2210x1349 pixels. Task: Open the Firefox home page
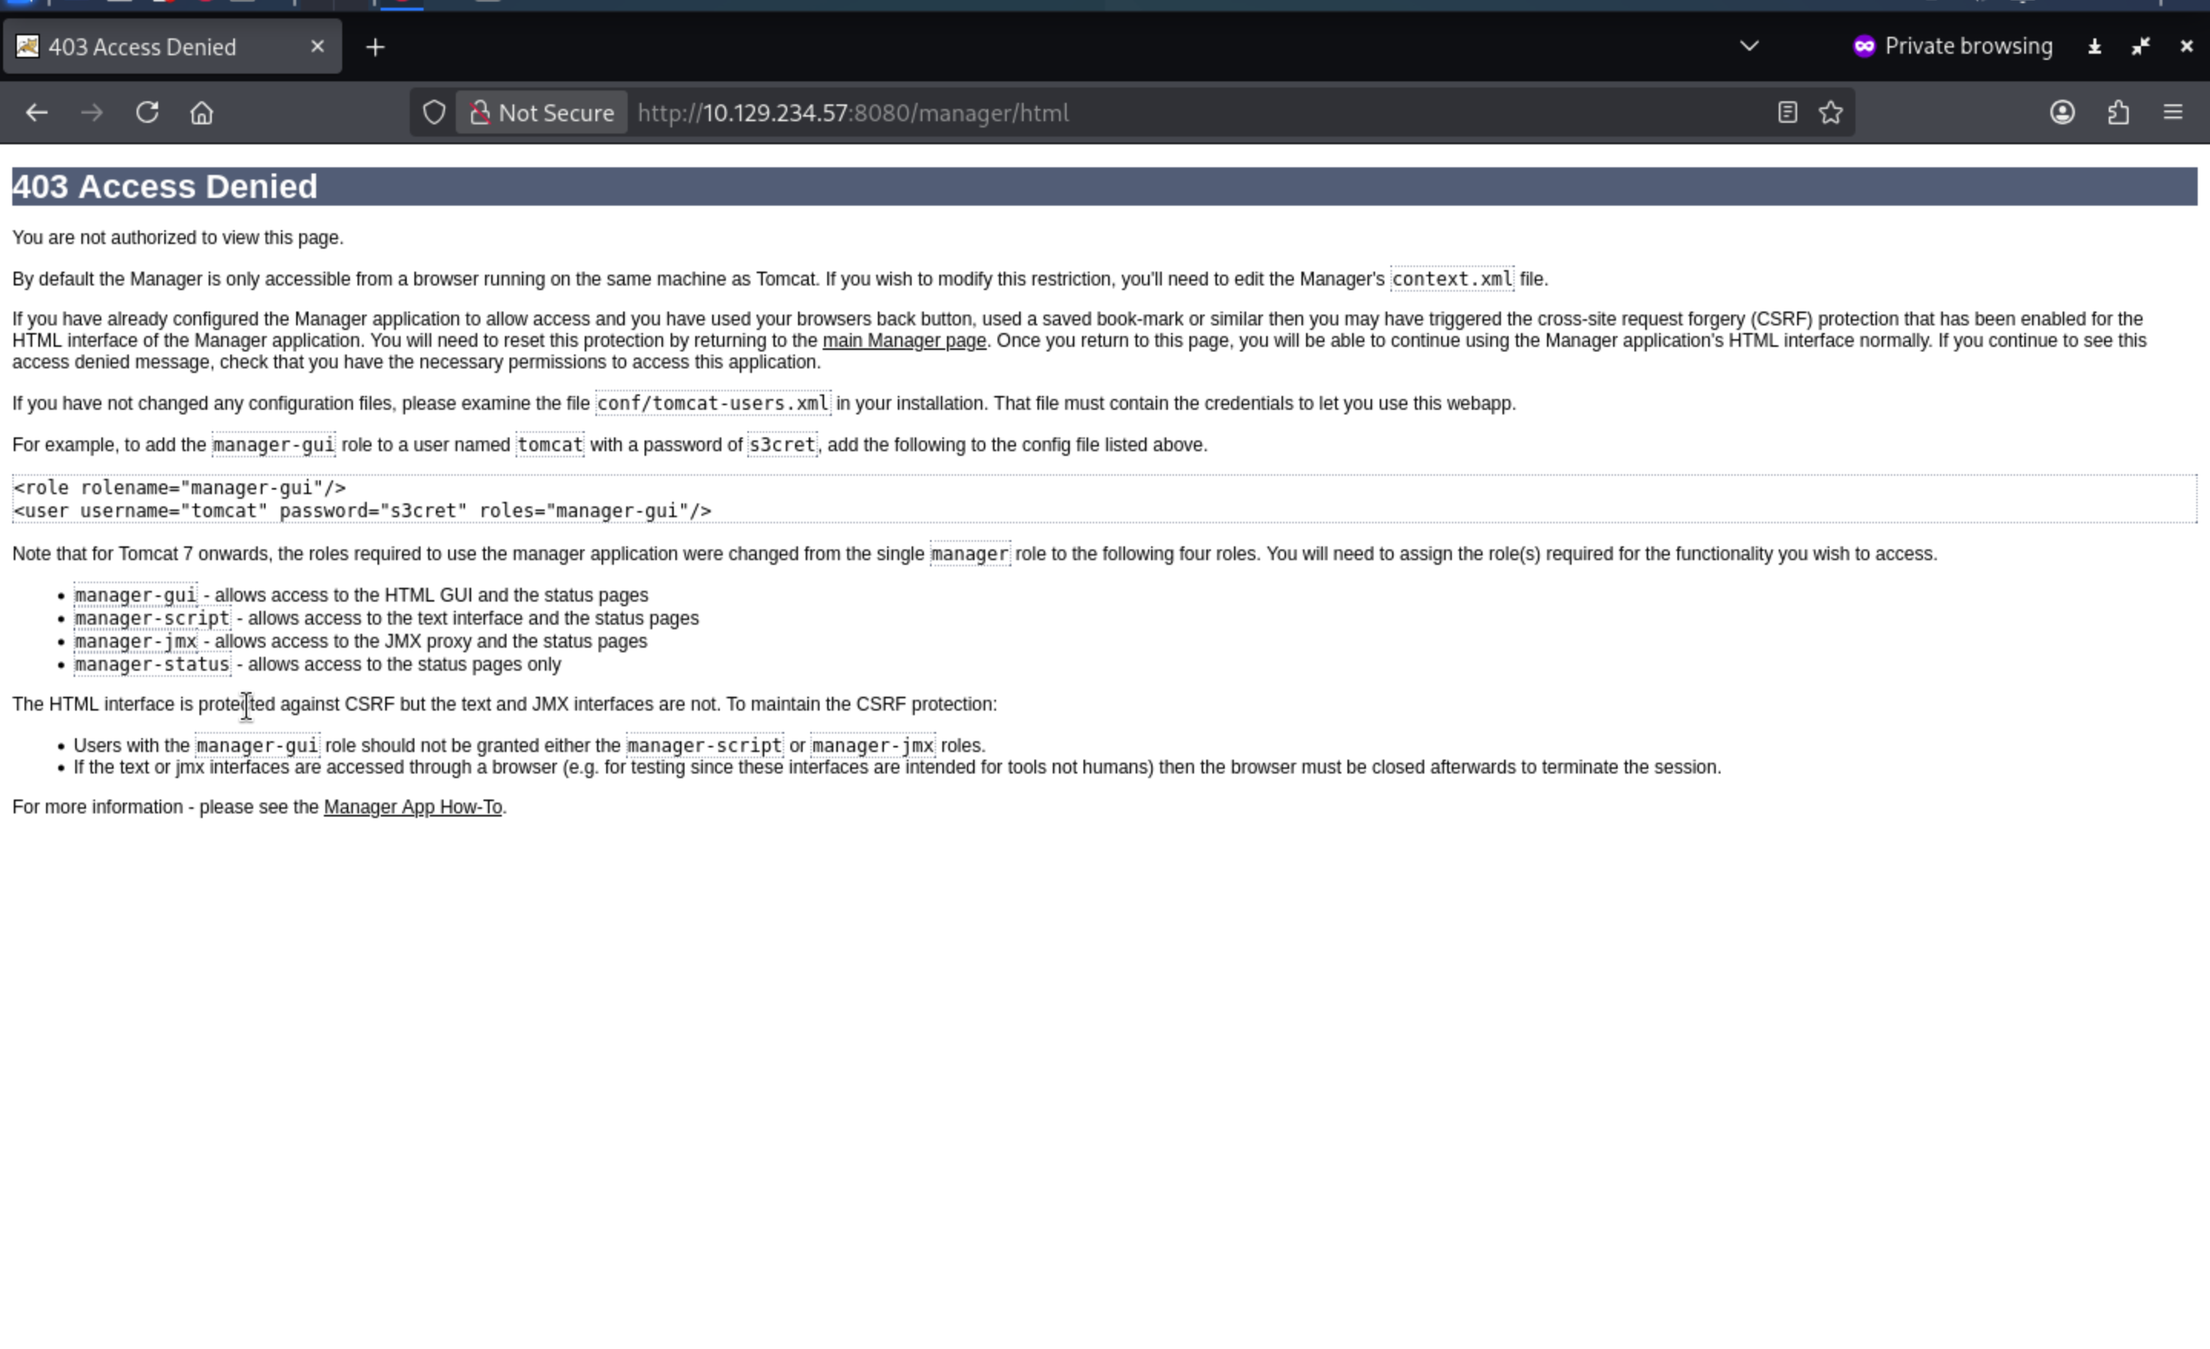click(x=202, y=113)
